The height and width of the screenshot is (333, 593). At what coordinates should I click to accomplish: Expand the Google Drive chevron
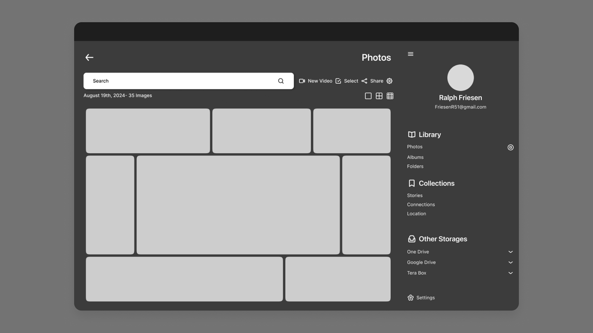click(510, 262)
